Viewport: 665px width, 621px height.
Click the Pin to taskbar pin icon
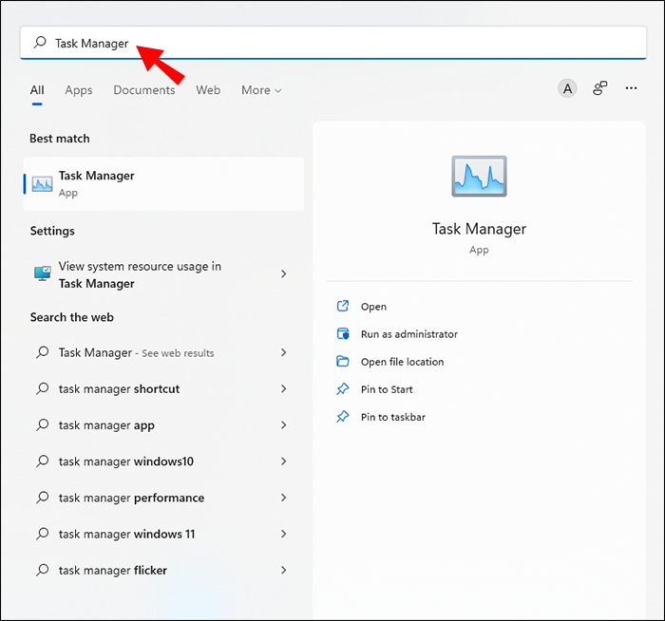click(x=343, y=417)
